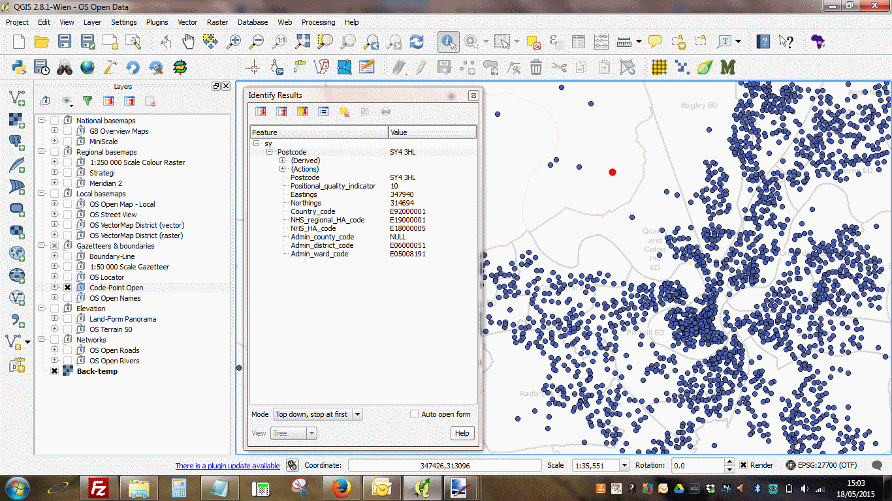Click print icon in Identify Results

tap(386, 112)
